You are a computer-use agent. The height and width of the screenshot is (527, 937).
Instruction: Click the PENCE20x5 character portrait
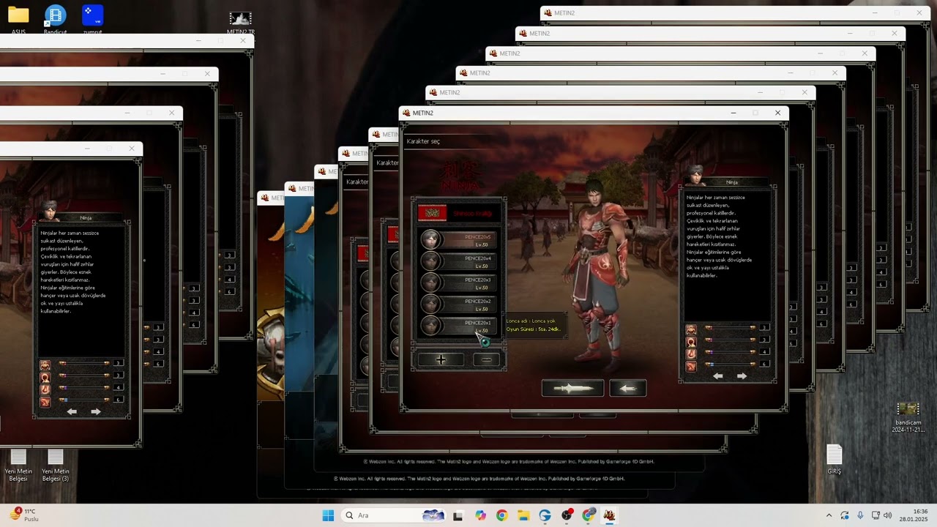(430, 239)
